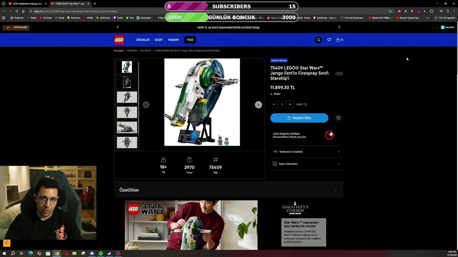Open Discord from taskbar
Screen dimensions: 458x257
92,253
